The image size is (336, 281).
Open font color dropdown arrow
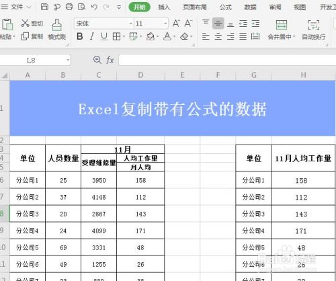(x=174, y=36)
